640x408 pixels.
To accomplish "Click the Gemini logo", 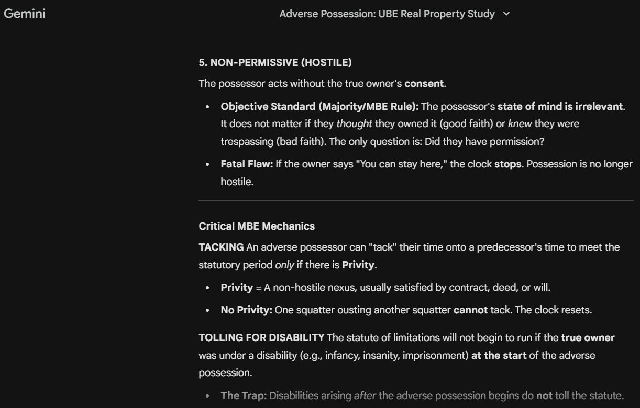I will pos(25,14).
